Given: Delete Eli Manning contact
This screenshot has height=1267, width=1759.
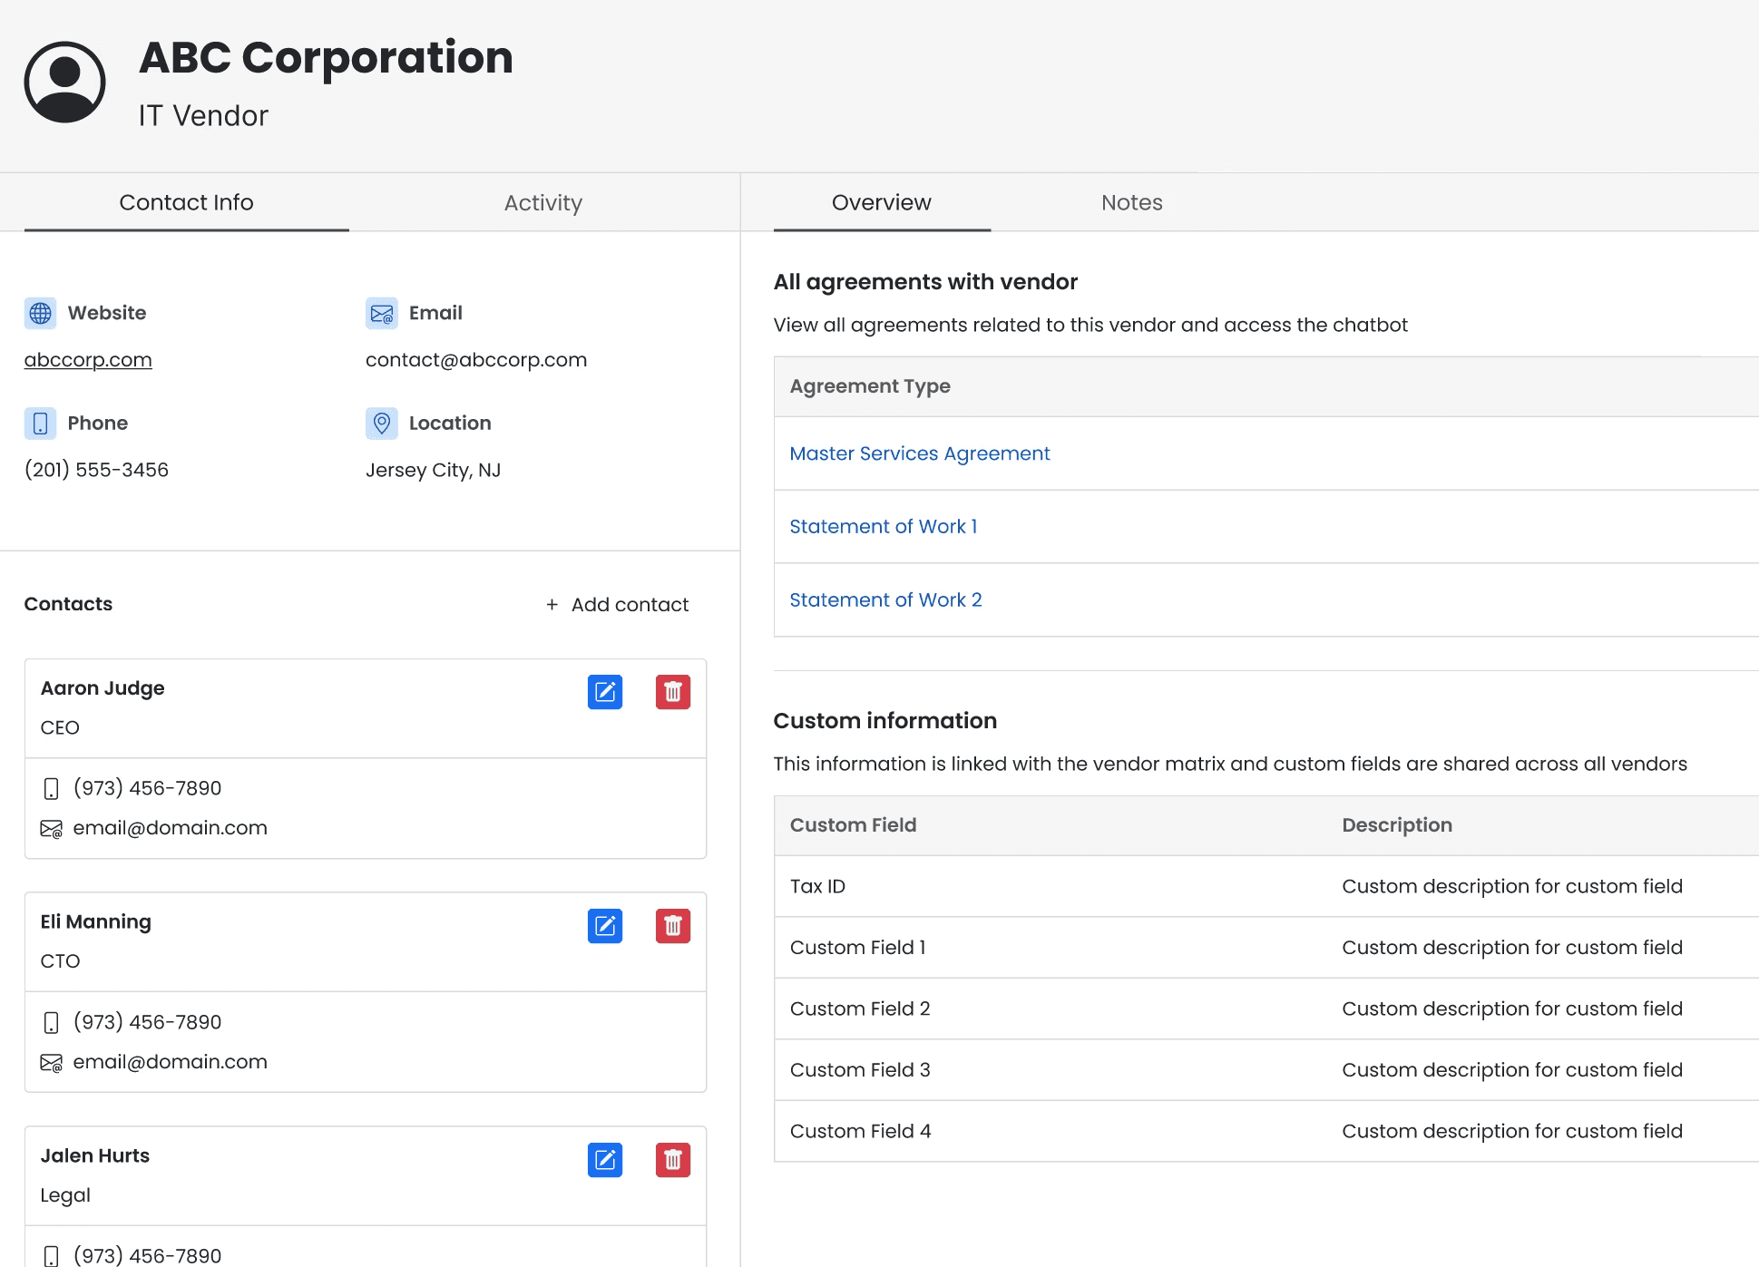Looking at the screenshot, I should 672,926.
